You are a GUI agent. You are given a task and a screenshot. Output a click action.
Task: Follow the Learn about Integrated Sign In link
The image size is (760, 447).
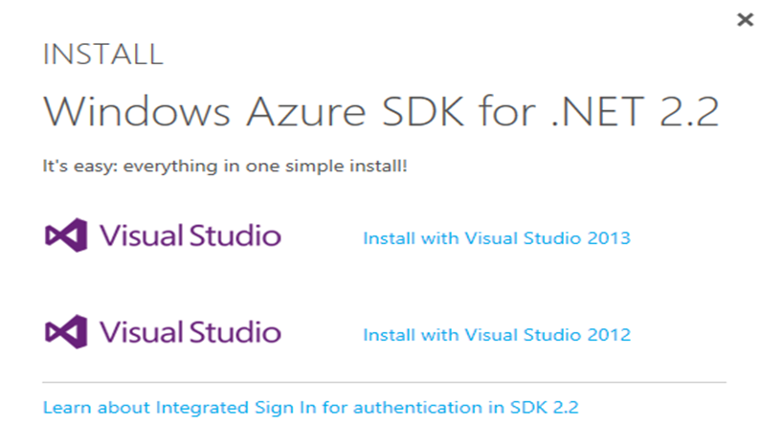[310, 408]
